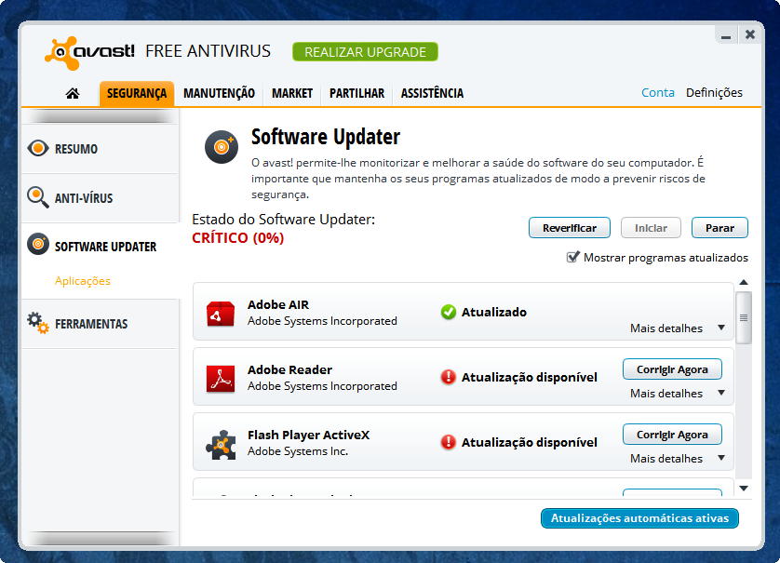Click the CRÍTICO (0%) status text
Screen dimensions: 780x563
tap(237, 237)
